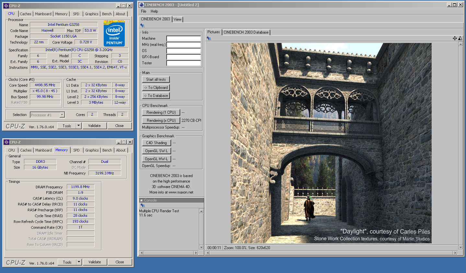Click the Console vertical scrollbar up arrow

coord(201,211)
